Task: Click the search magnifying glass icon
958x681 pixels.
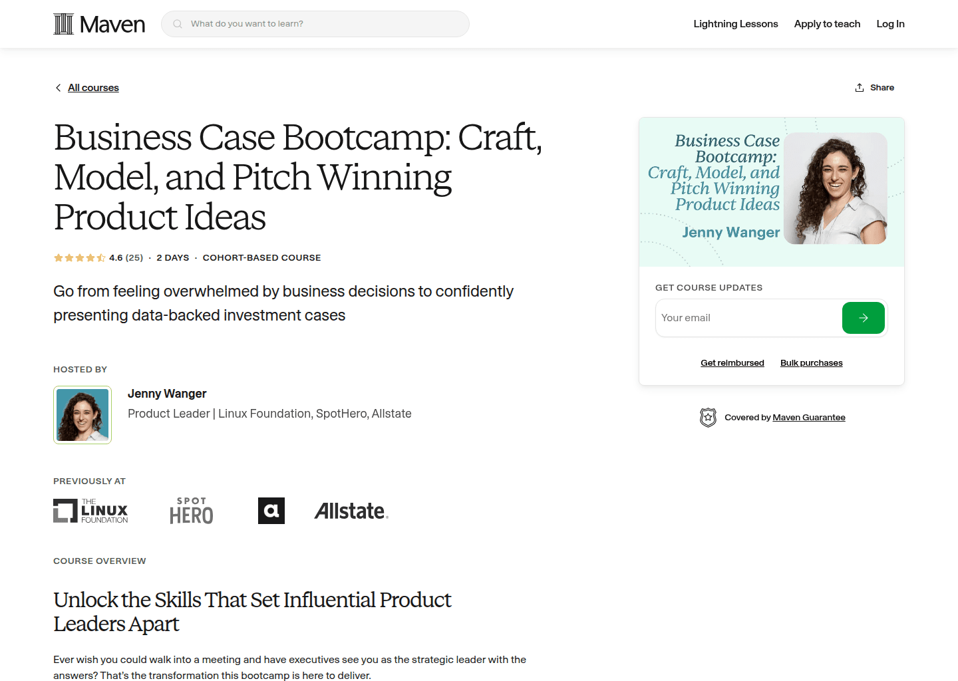Action: (177, 23)
